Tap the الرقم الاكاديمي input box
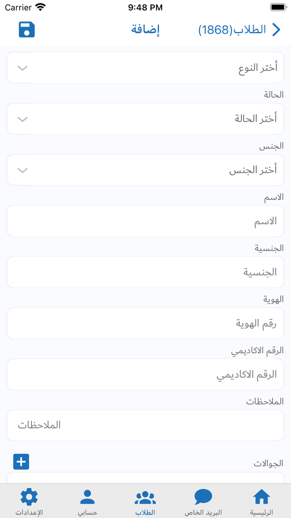The width and height of the screenshot is (291, 518). click(x=145, y=374)
